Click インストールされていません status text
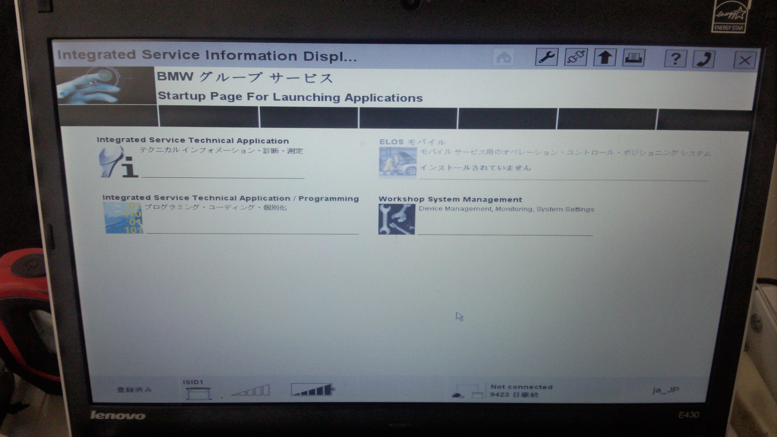The height and width of the screenshot is (437, 777). pos(475,168)
